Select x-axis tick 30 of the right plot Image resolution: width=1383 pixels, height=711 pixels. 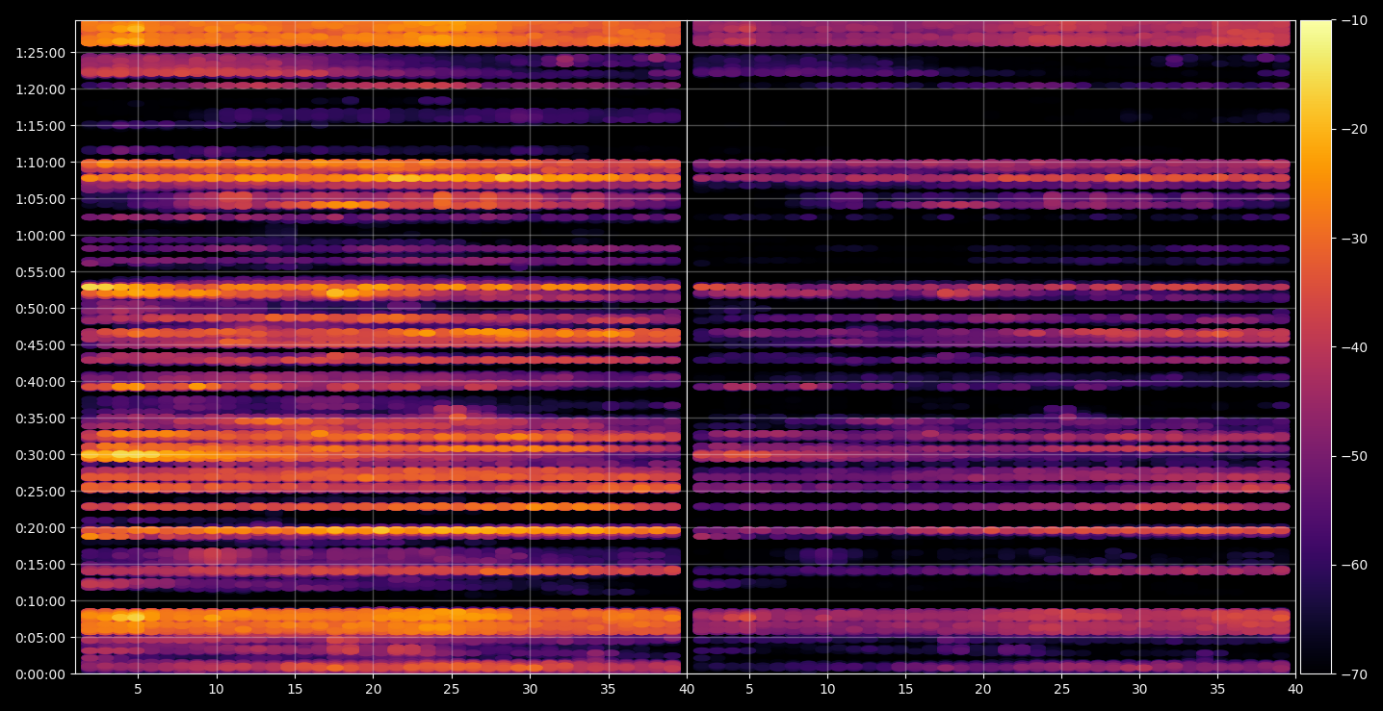pyautogui.click(x=1140, y=689)
